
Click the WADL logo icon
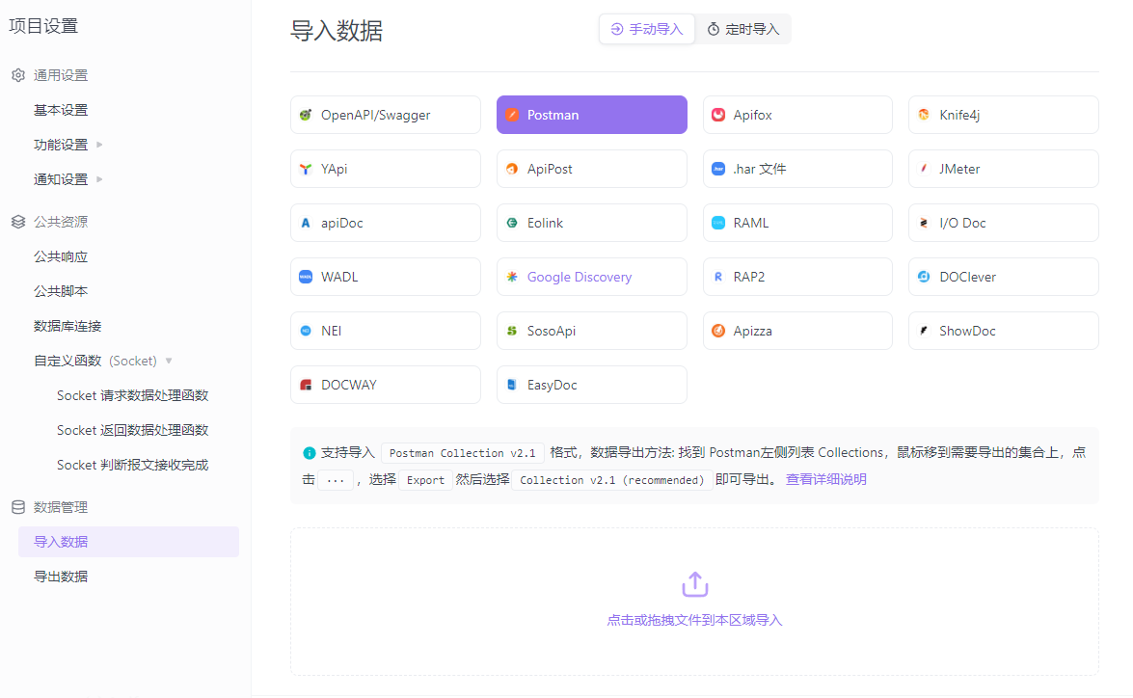tap(306, 277)
